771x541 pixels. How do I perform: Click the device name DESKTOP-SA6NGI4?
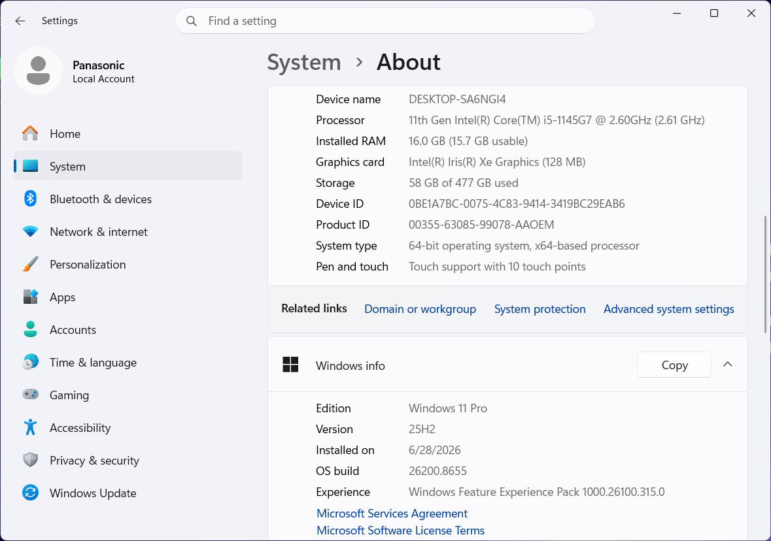click(x=457, y=99)
